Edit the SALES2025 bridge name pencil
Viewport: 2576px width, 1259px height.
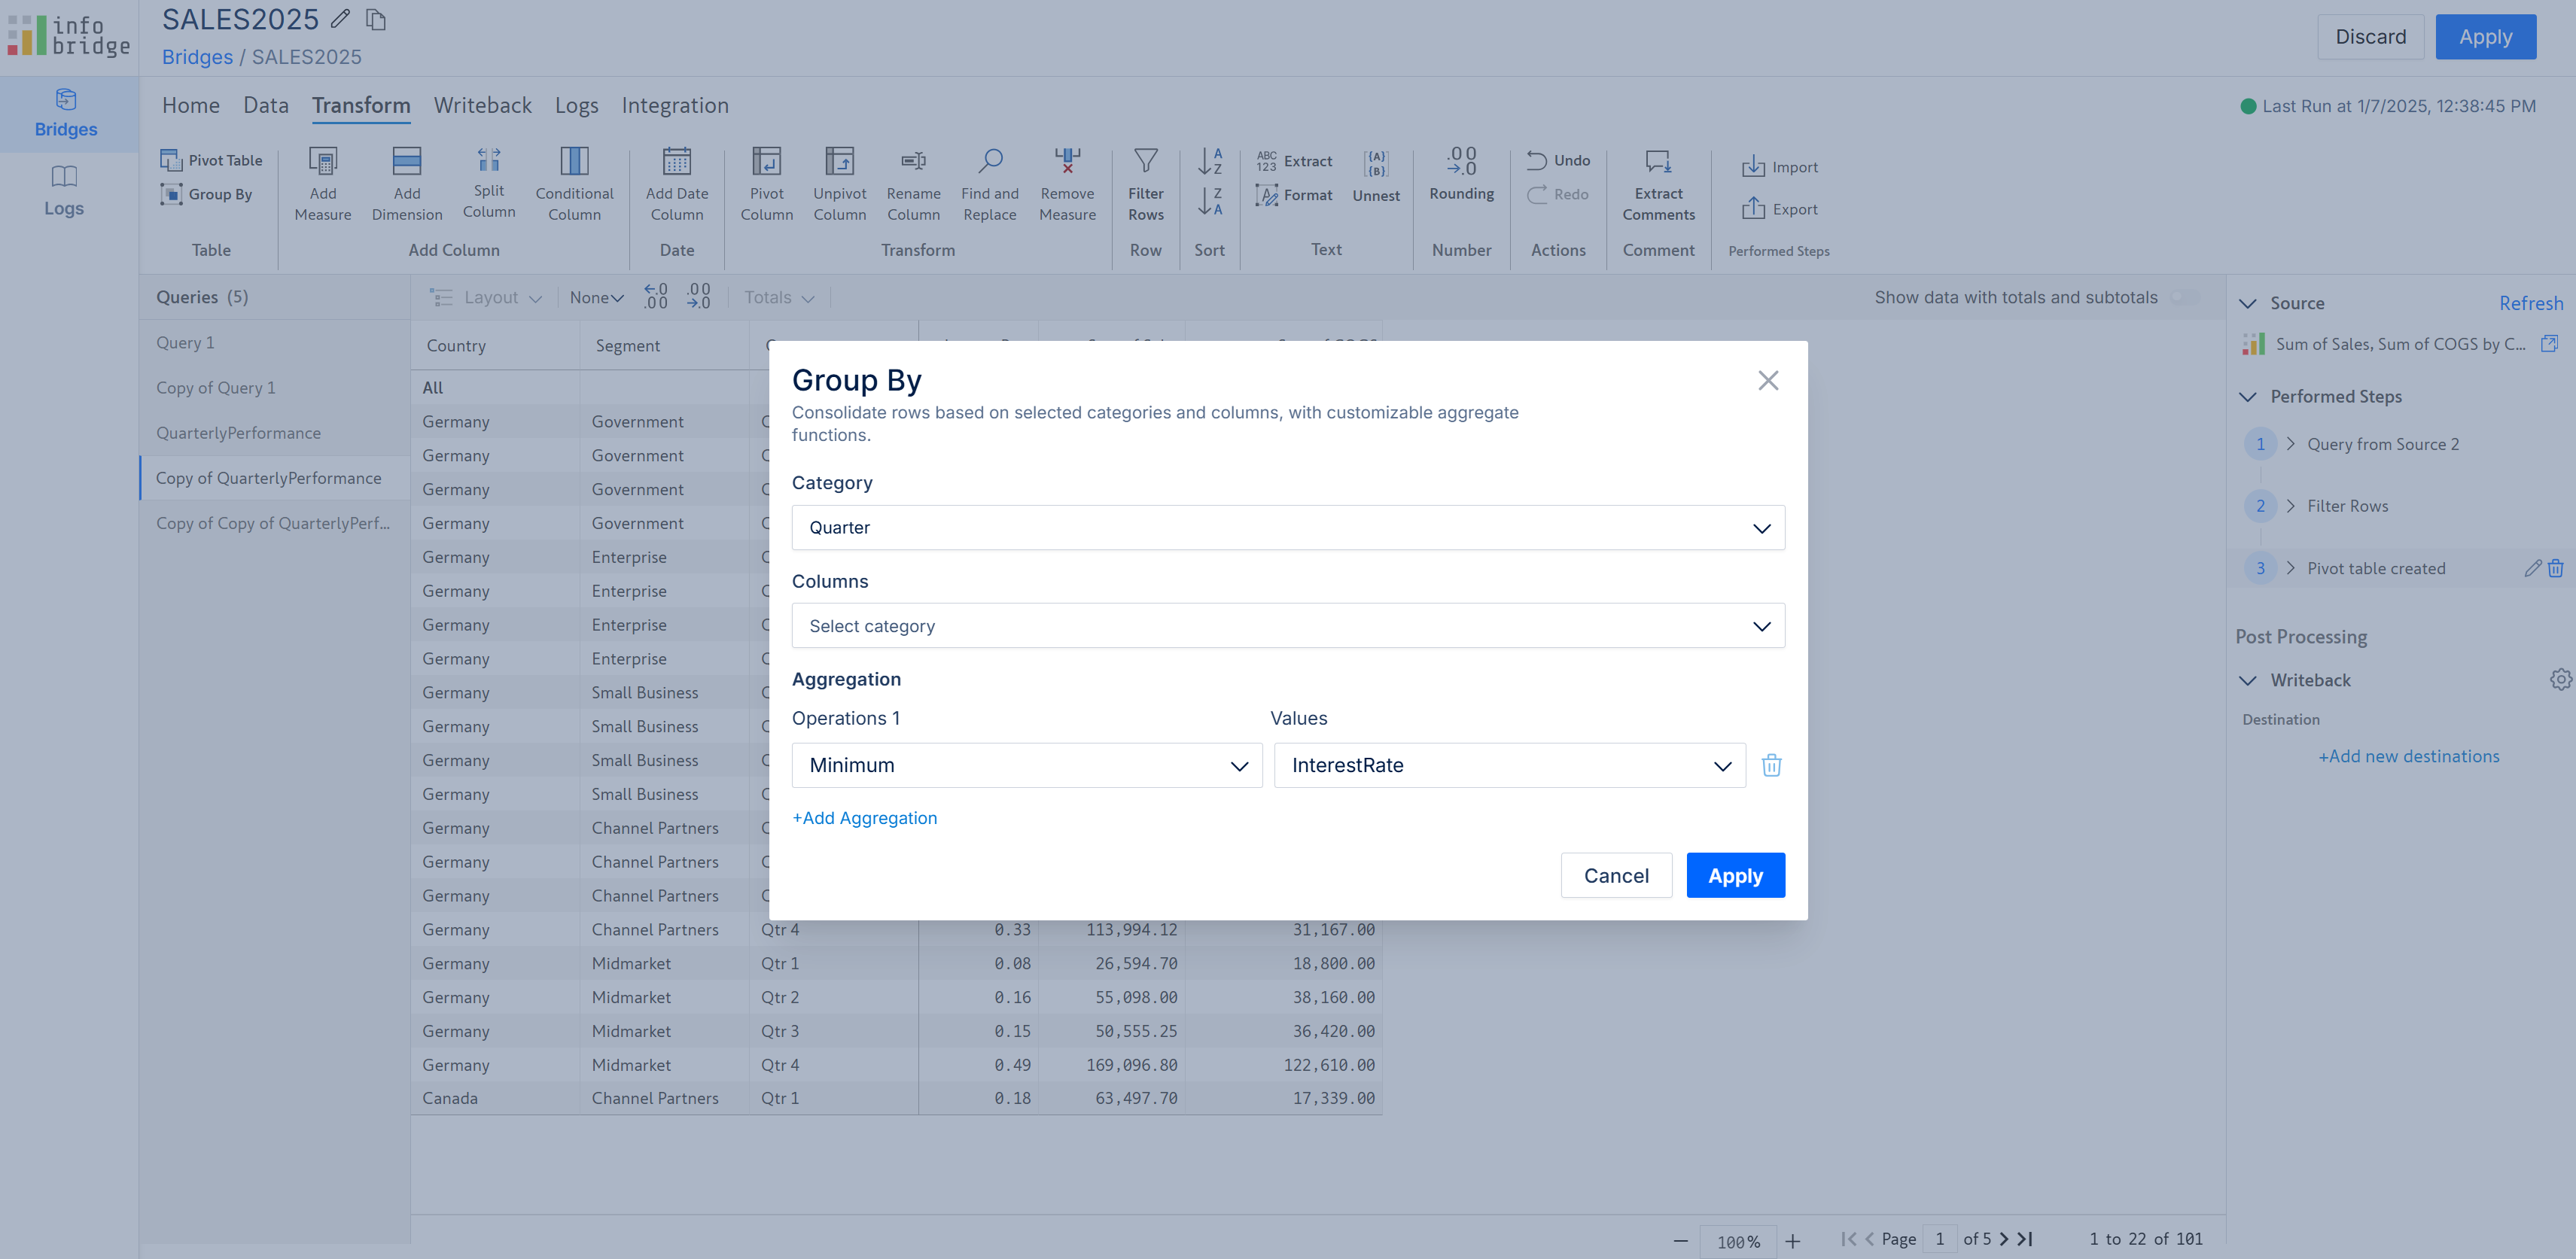[x=340, y=19]
